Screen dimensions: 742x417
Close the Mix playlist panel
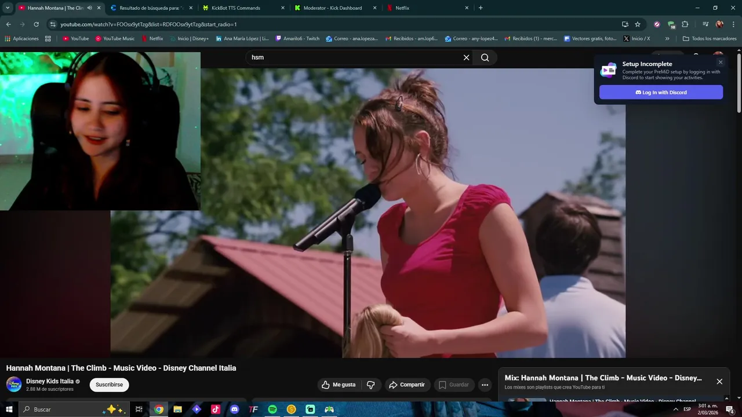pyautogui.click(x=719, y=381)
